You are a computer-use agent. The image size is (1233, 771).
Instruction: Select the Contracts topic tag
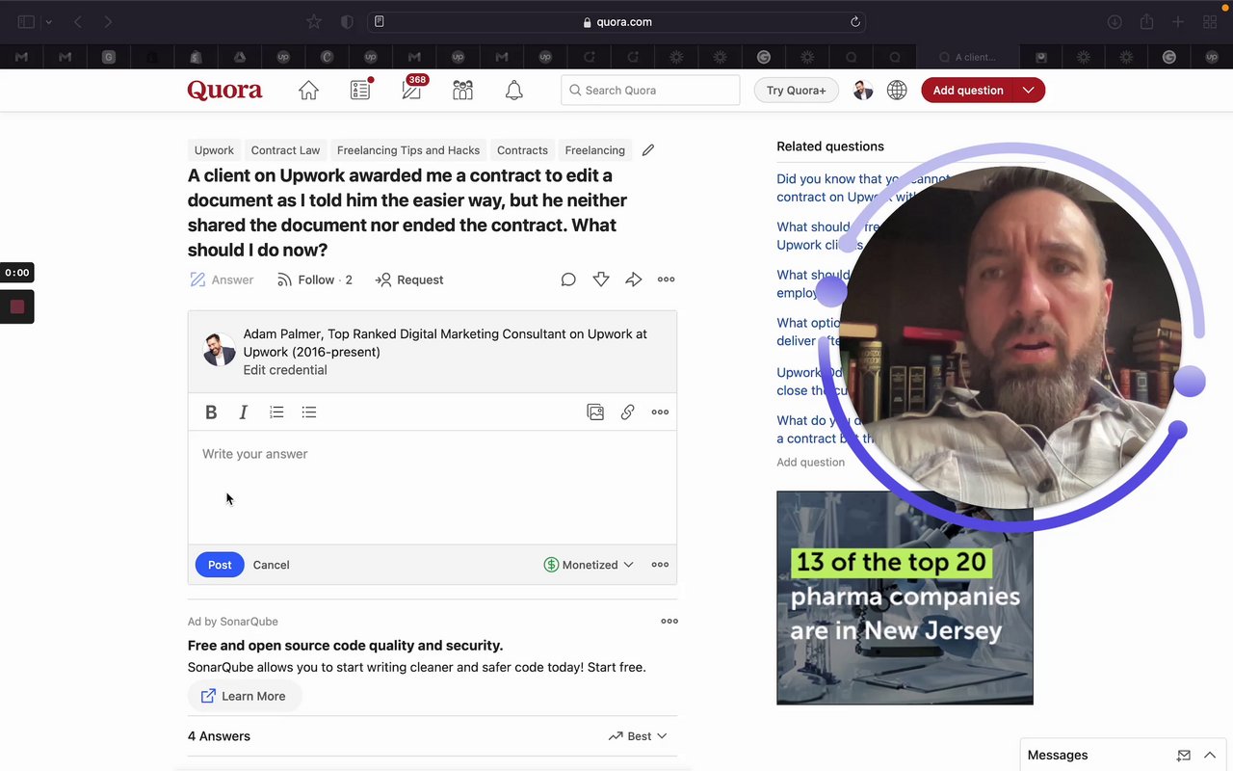pos(522,150)
